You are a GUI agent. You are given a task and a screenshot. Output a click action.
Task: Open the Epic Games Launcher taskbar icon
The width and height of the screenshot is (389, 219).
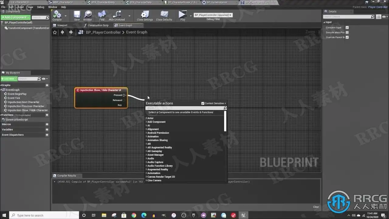click(x=194, y=215)
